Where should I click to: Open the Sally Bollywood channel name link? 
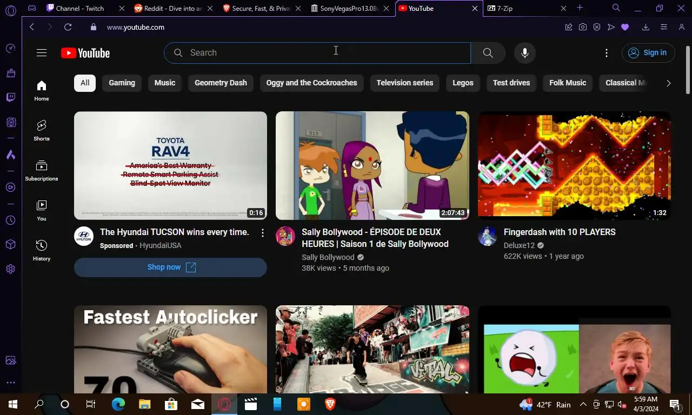tap(328, 257)
